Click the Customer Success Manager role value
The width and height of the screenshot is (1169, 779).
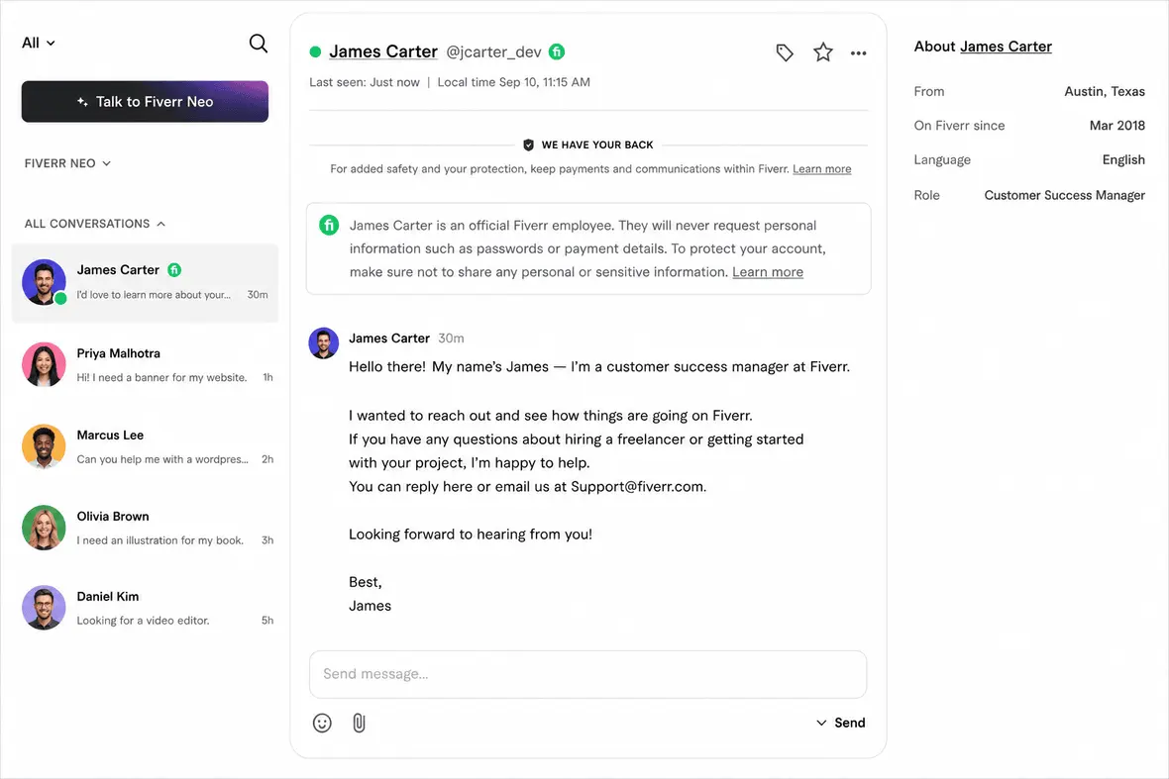click(x=1065, y=195)
